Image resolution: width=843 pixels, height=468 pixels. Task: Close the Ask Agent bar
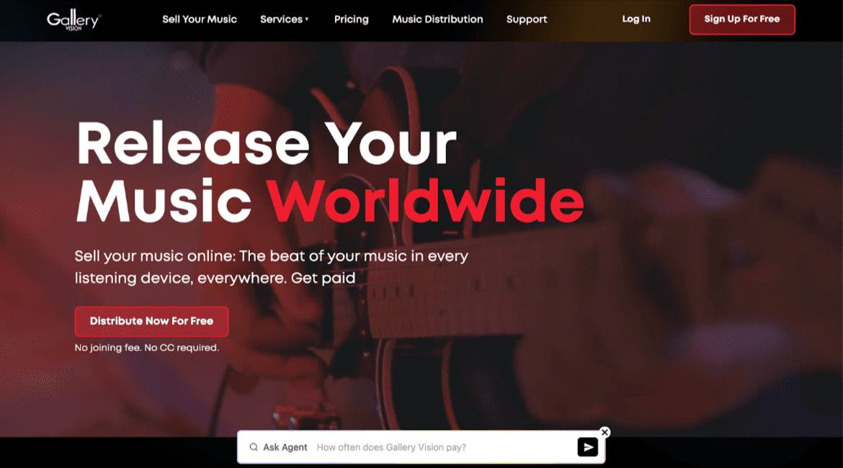(x=605, y=432)
